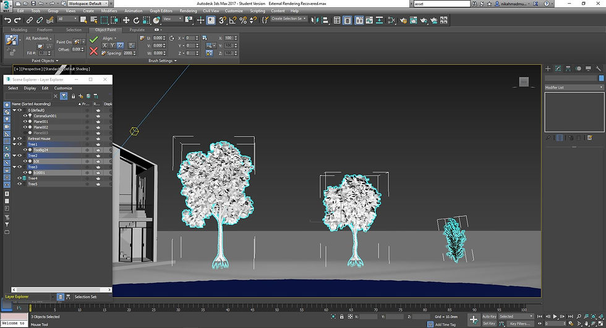Open Customize menu in Layer Explorer

(x=63, y=88)
